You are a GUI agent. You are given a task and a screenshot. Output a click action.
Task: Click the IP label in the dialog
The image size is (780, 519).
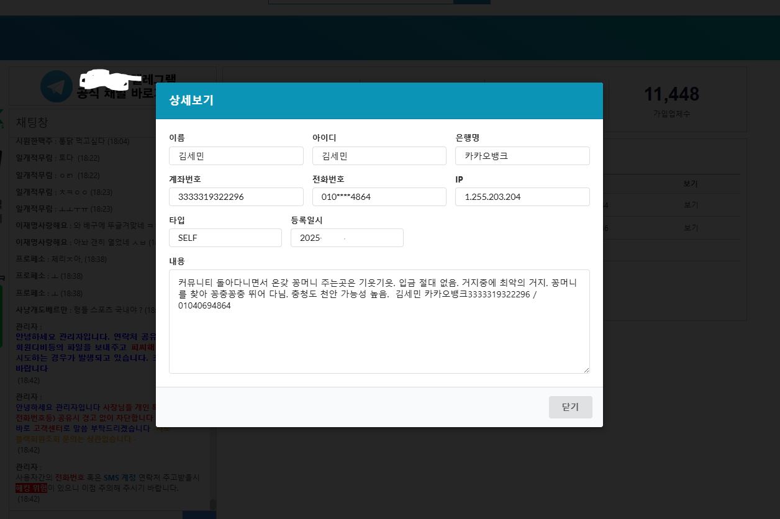(459, 179)
